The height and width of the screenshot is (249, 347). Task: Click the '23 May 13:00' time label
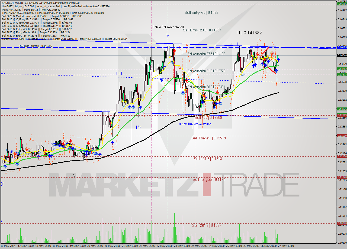tap(182, 246)
